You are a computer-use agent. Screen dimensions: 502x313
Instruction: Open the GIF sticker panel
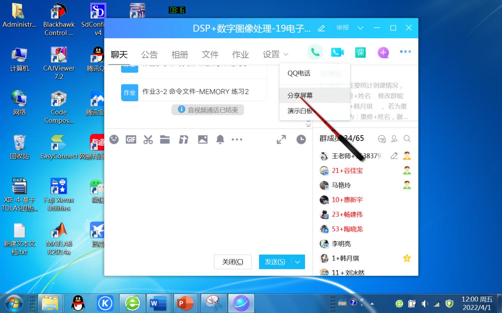click(131, 140)
